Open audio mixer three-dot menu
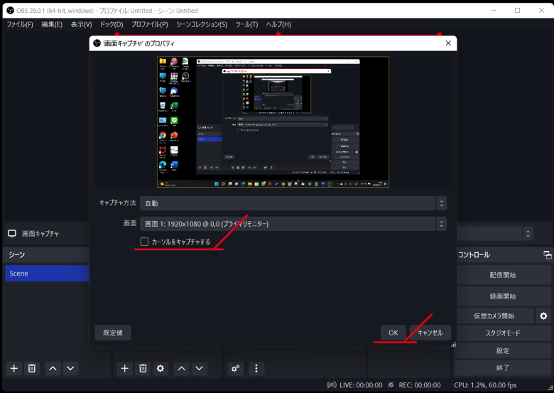 click(x=256, y=368)
